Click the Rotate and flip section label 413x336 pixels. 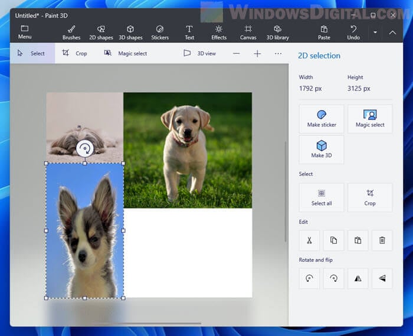[x=316, y=260]
